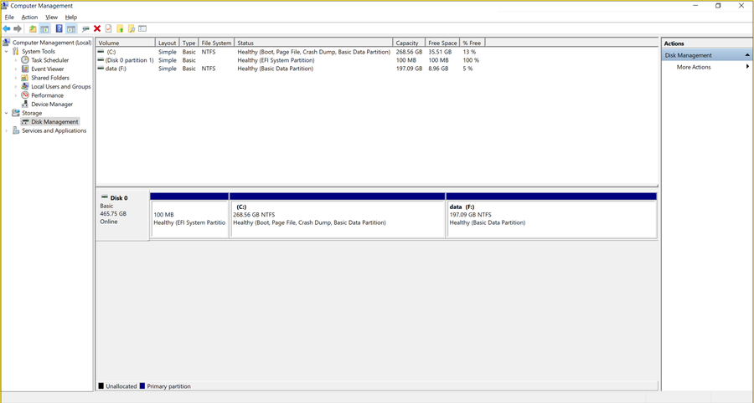
Task: Sort by the Status column header
Action: tap(313, 43)
